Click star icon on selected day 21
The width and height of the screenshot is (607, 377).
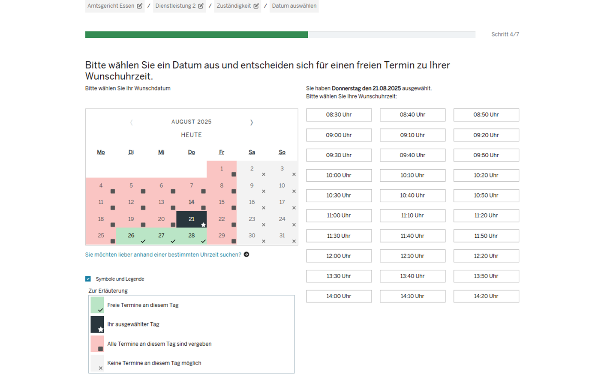pos(203,224)
